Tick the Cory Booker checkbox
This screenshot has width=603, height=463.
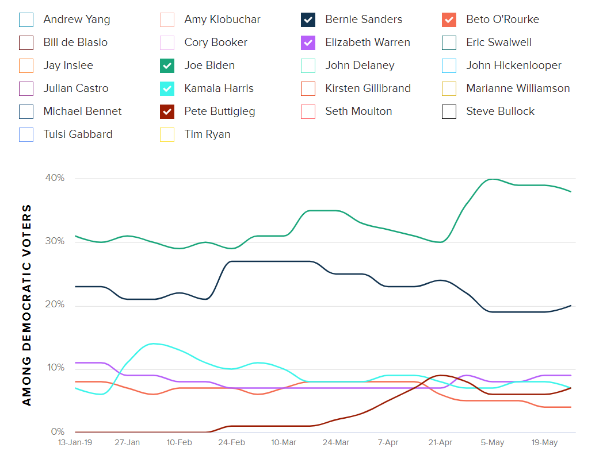click(167, 43)
